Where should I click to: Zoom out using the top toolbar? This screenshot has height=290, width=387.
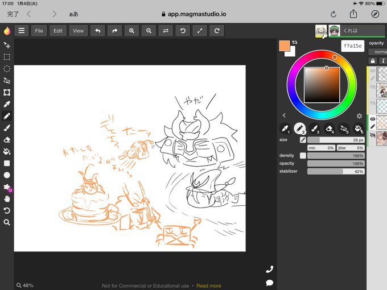(x=149, y=31)
